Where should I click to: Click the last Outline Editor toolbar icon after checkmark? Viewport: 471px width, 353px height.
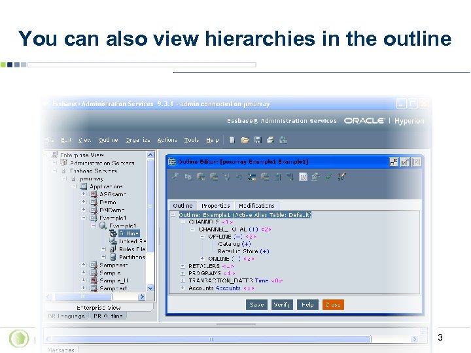[341, 176]
